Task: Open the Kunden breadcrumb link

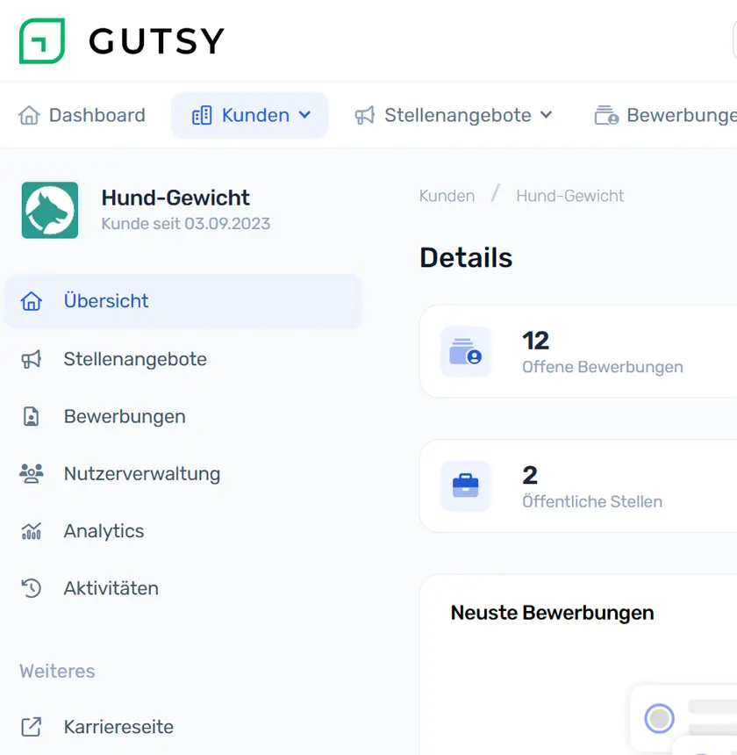Action: (x=447, y=195)
